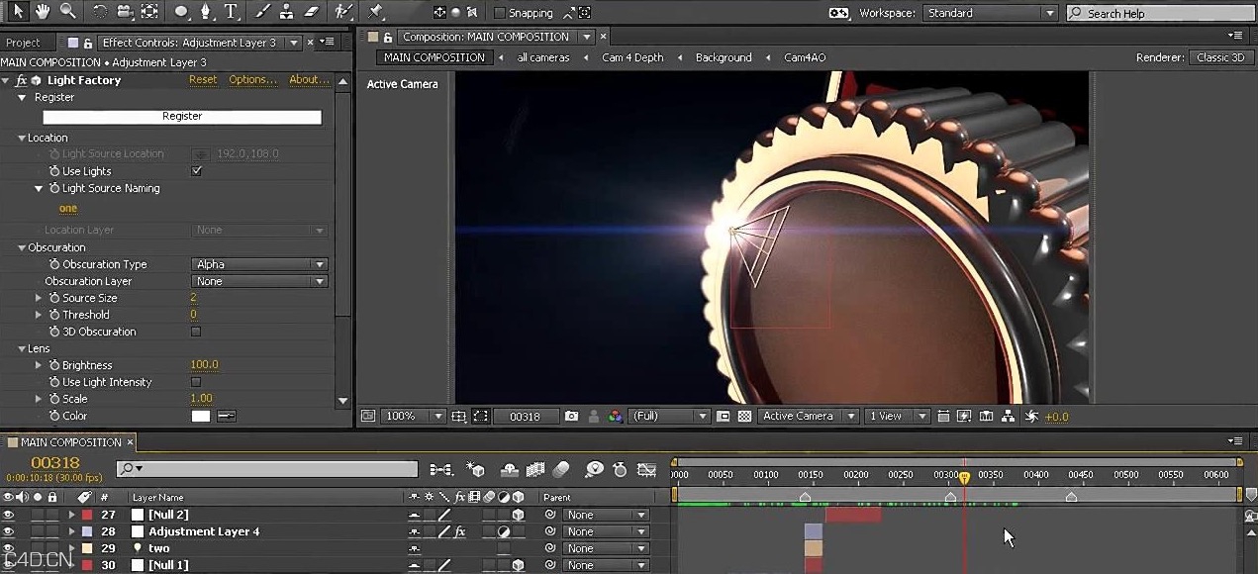The height and width of the screenshot is (574, 1258).
Task: Choose the Unified Camera tool
Action: coord(124,12)
